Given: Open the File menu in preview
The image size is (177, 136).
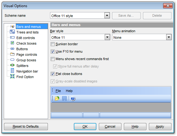Looking at the screenshot, I should 58,91.
